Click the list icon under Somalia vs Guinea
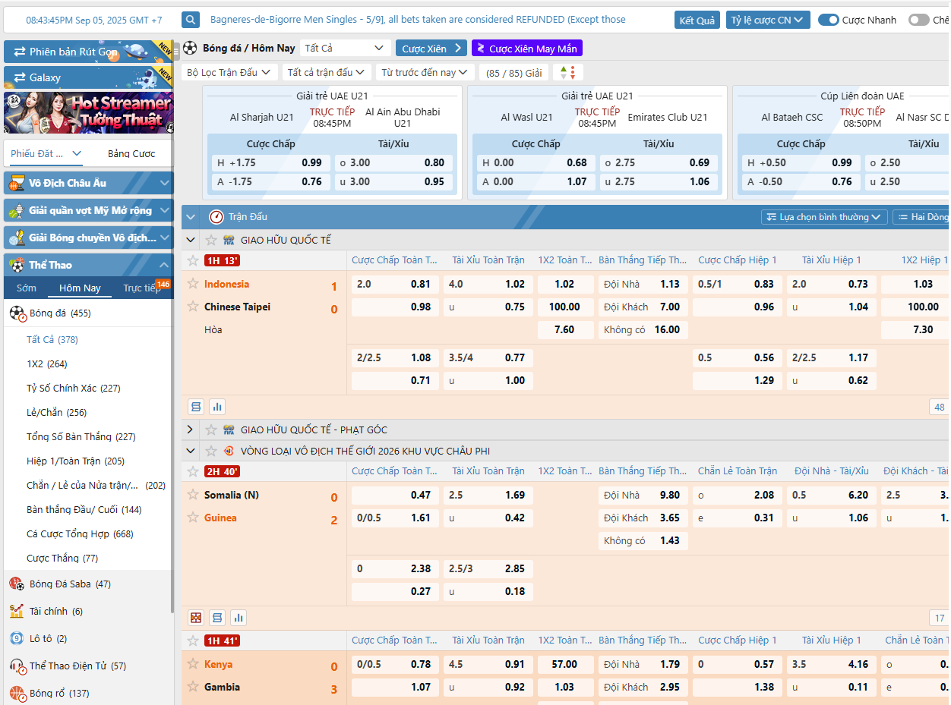The image size is (951, 705). tap(217, 618)
